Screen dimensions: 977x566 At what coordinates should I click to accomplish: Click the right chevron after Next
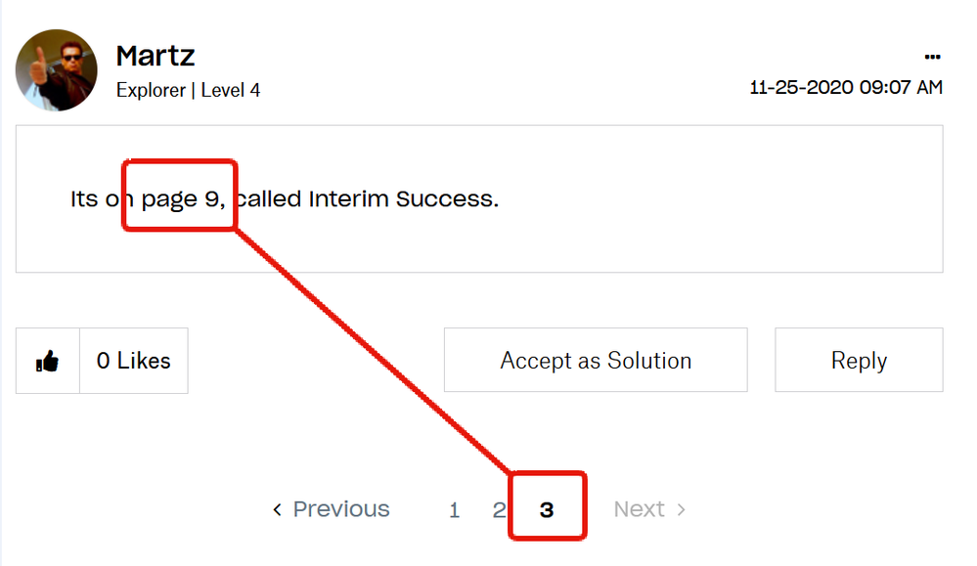coord(682,509)
